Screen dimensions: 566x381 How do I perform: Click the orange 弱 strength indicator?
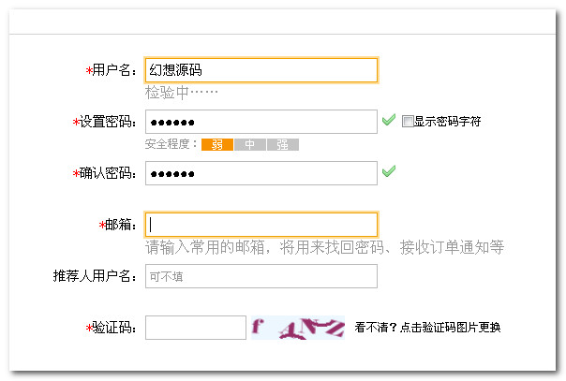click(x=216, y=144)
